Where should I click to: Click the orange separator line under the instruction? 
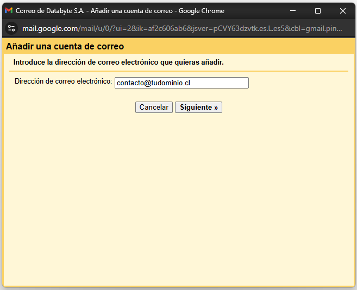pyautogui.click(x=179, y=71)
